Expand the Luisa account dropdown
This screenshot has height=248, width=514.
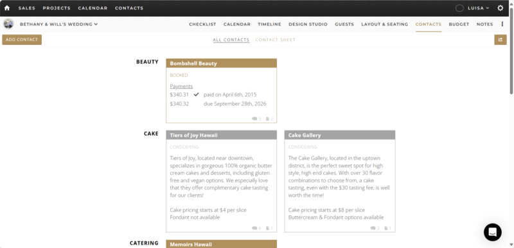(x=478, y=8)
